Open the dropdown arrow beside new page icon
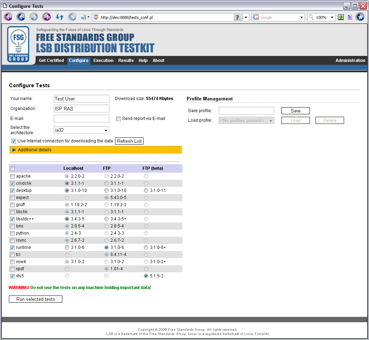 88,17
